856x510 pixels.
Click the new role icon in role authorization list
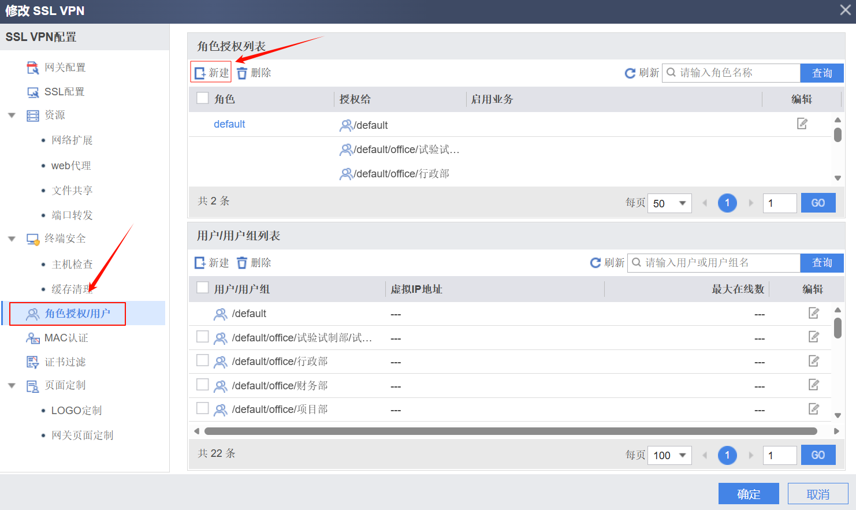tap(200, 73)
